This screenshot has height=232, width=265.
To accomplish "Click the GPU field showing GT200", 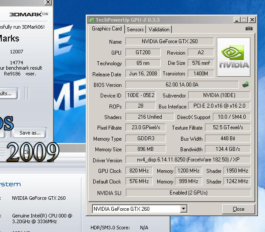I will click(143, 52).
